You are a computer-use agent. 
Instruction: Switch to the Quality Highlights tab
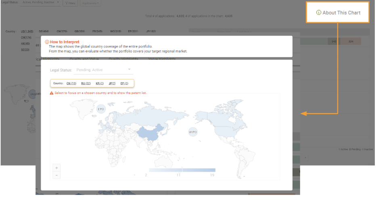click(x=123, y=59)
